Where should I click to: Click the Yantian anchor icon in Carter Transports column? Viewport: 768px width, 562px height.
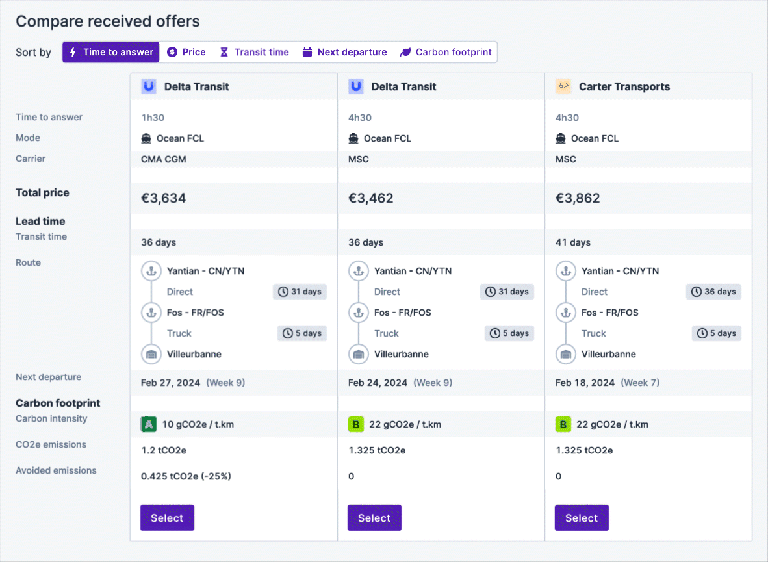pyautogui.click(x=565, y=271)
